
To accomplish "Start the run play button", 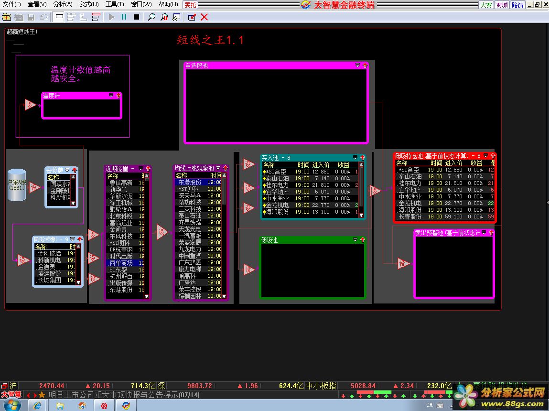I will (x=111, y=17).
